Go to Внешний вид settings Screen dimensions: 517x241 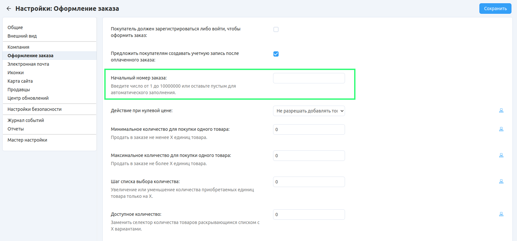point(22,36)
